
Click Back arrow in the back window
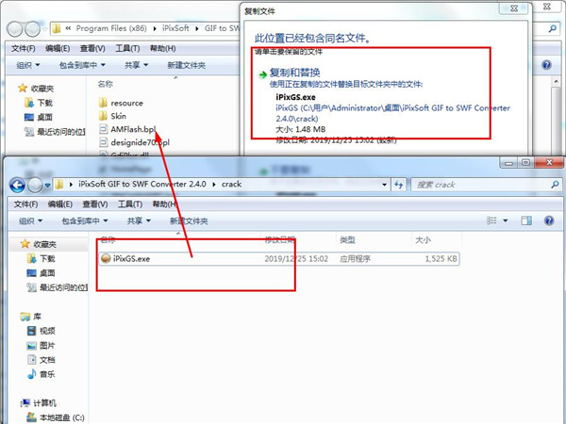point(15,29)
